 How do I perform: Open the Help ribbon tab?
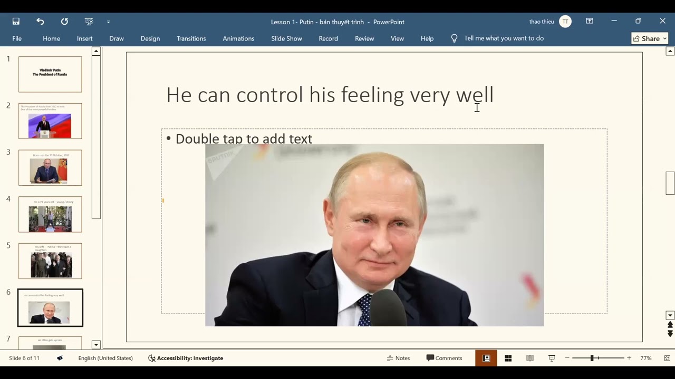pyautogui.click(x=427, y=38)
